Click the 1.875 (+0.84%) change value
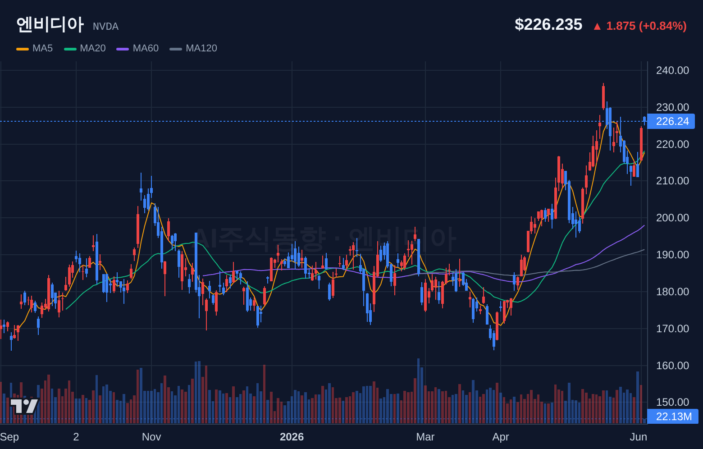 646,26
